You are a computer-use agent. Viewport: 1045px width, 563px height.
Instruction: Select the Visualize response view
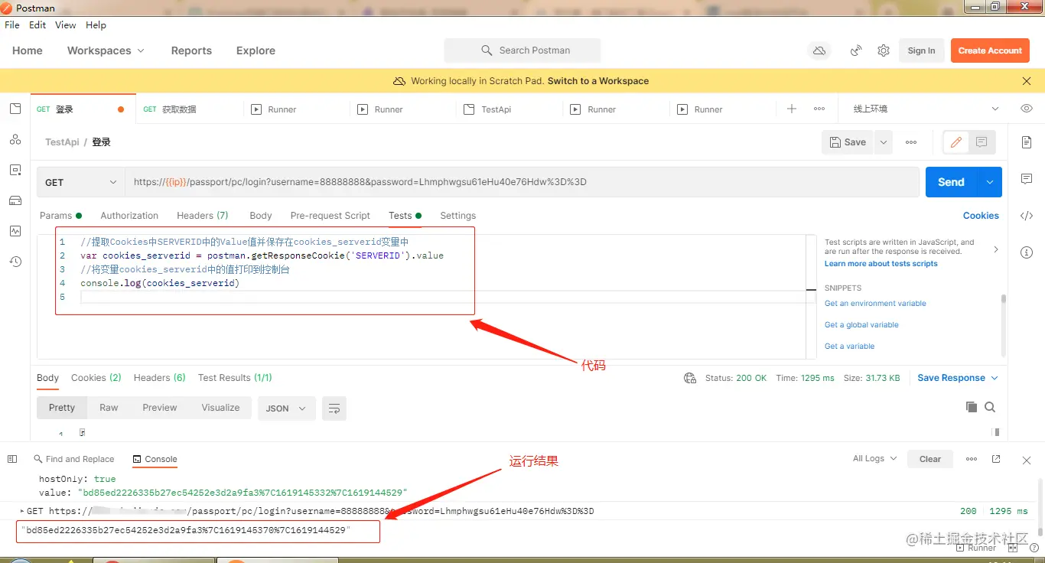220,408
